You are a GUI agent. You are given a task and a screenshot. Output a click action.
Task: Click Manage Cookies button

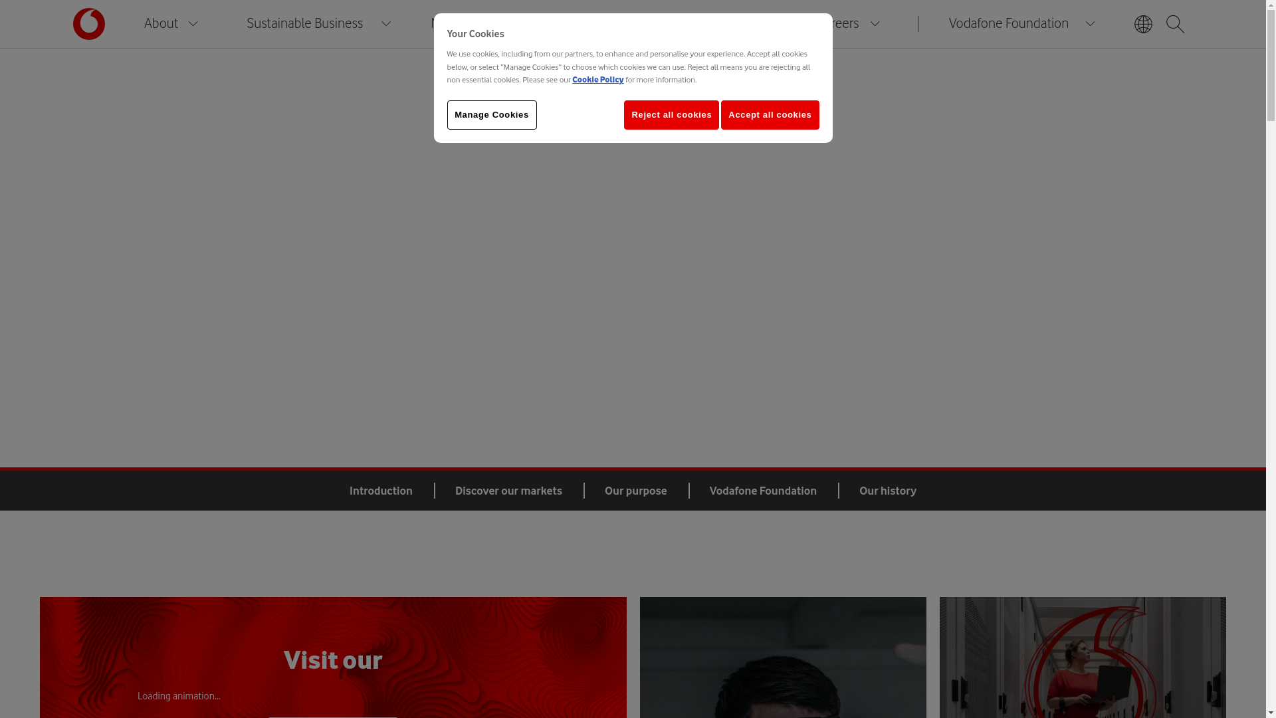(492, 115)
